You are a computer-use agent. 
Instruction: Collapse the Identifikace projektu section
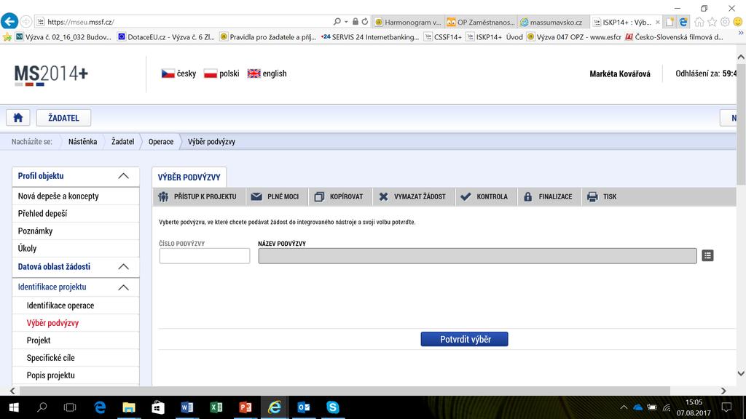[123, 287]
